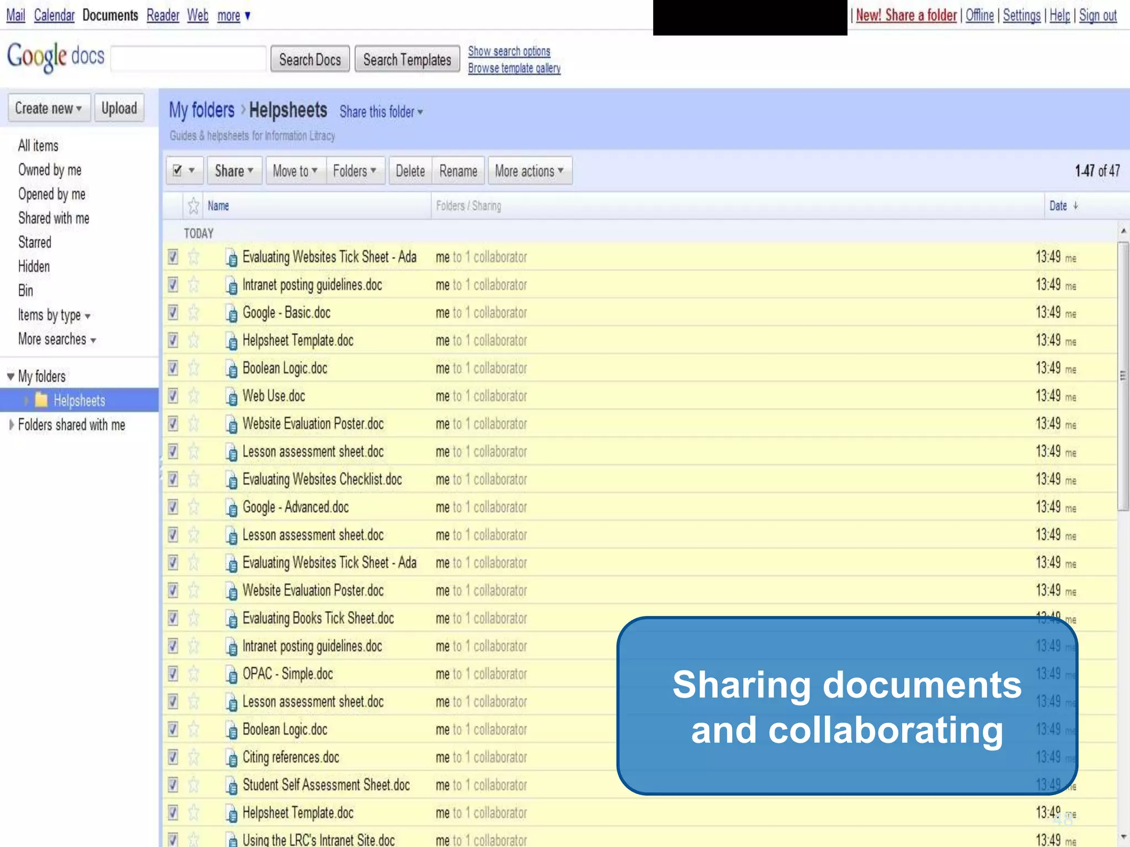1130x847 pixels.
Task: Go to Reader in top navigation
Action: point(163,15)
